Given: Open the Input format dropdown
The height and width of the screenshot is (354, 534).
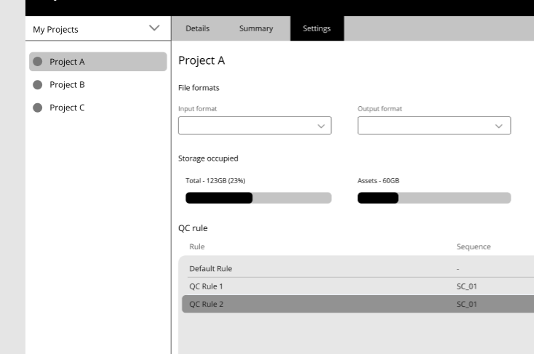Looking at the screenshot, I should [255, 126].
